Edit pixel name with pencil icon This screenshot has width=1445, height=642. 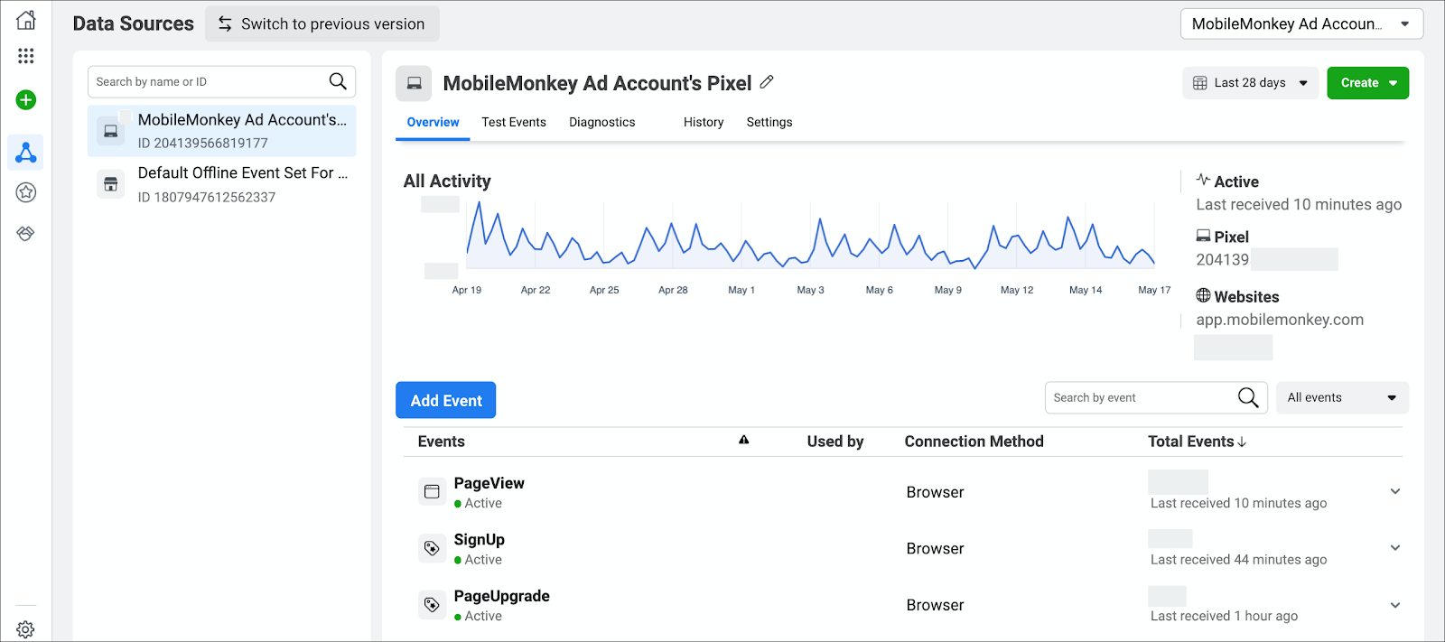(x=767, y=82)
